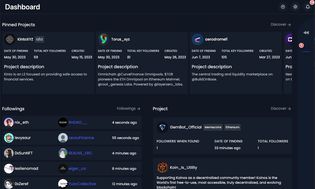The image size is (315, 189).
Task: Open notifications via the bell icon
Action: click(x=308, y=7)
